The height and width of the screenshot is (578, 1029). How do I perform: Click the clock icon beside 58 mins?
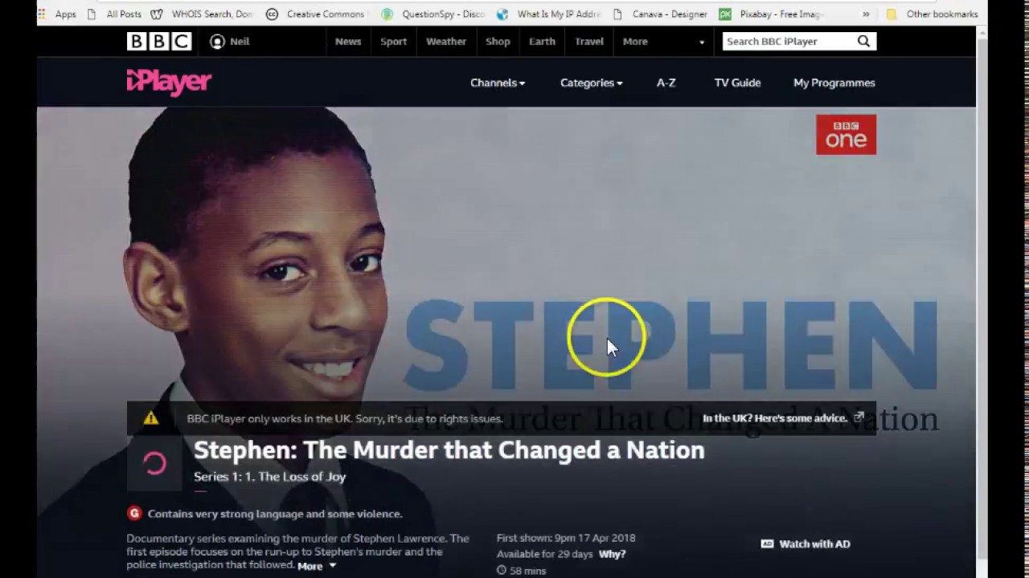pos(502,570)
